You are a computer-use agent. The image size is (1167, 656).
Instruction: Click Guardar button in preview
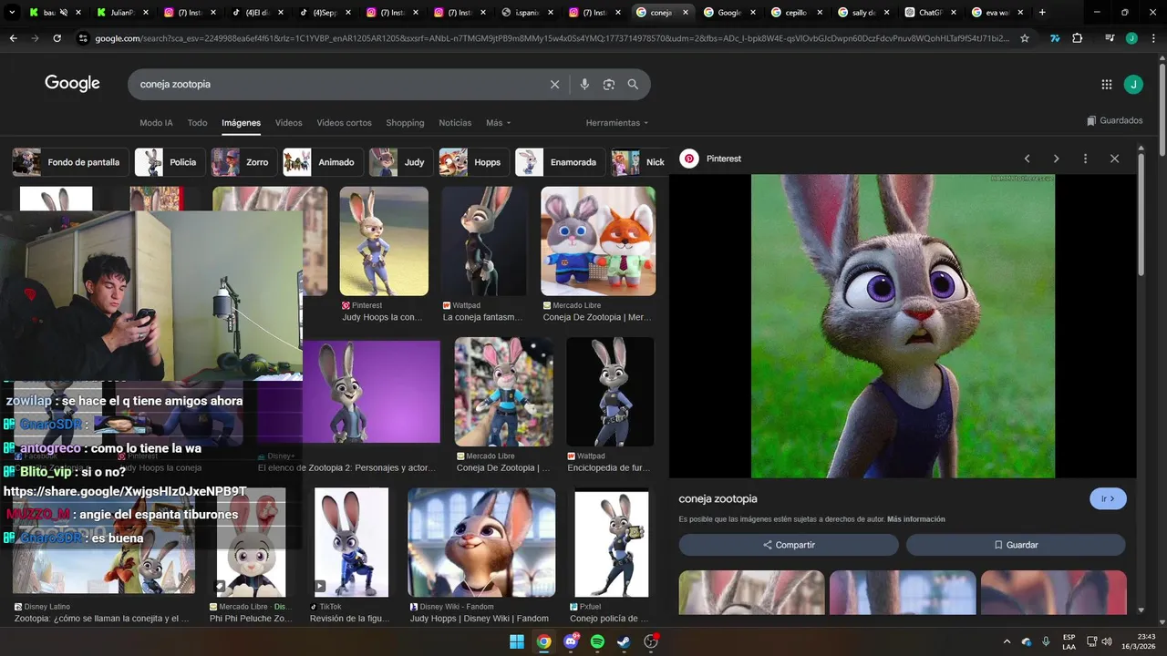(1016, 545)
